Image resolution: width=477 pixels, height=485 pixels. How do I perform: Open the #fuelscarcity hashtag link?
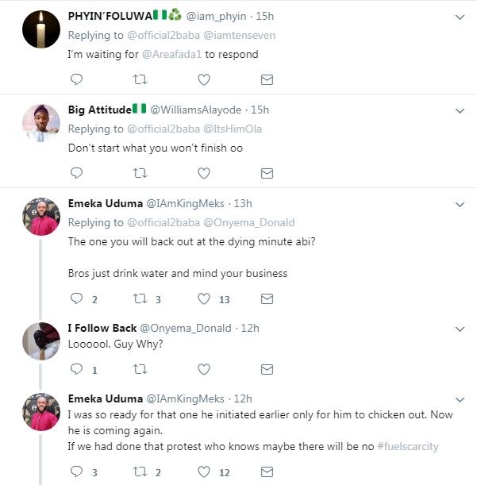[413, 447]
